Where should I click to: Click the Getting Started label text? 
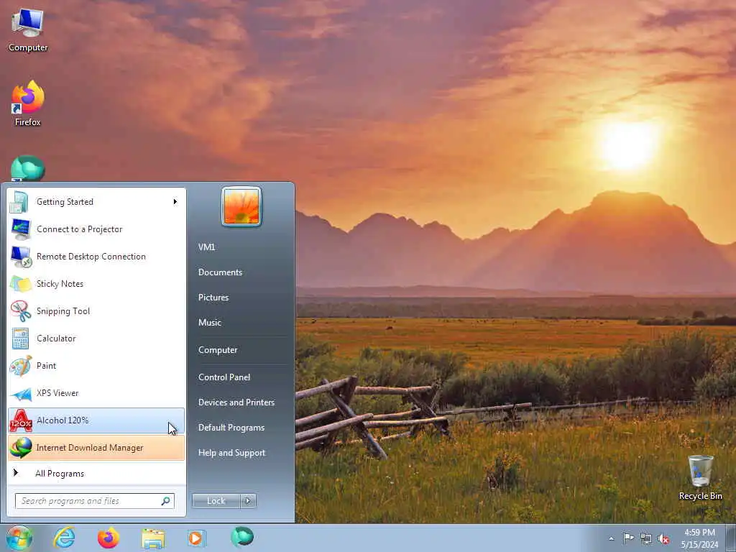coord(65,202)
